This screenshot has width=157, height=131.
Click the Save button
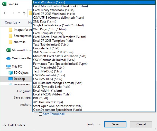tap(115, 124)
